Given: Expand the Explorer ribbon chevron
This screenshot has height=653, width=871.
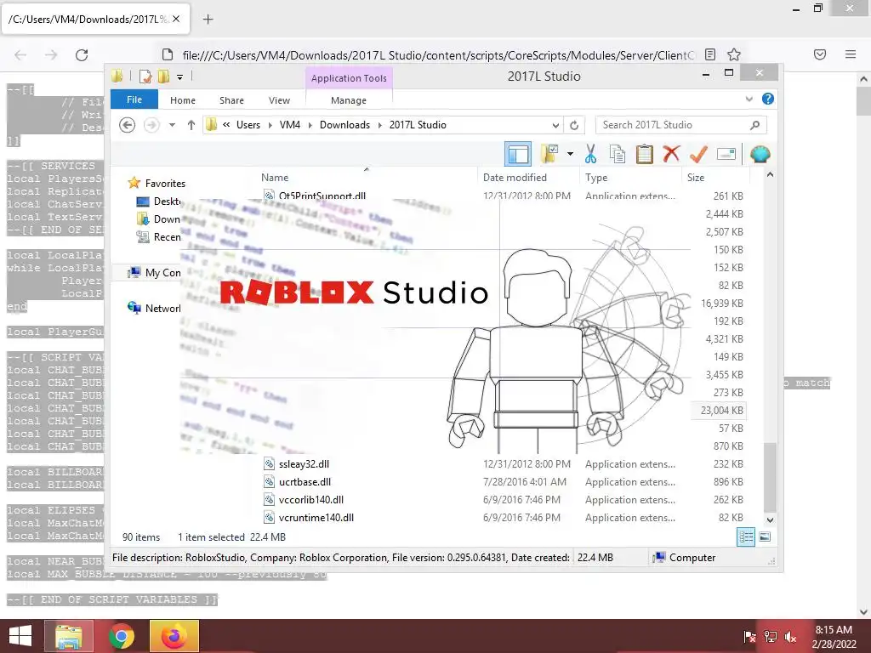Looking at the screenshot, I should point(749,99).
